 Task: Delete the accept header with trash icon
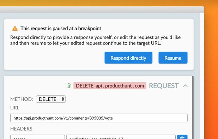[182, 137]
